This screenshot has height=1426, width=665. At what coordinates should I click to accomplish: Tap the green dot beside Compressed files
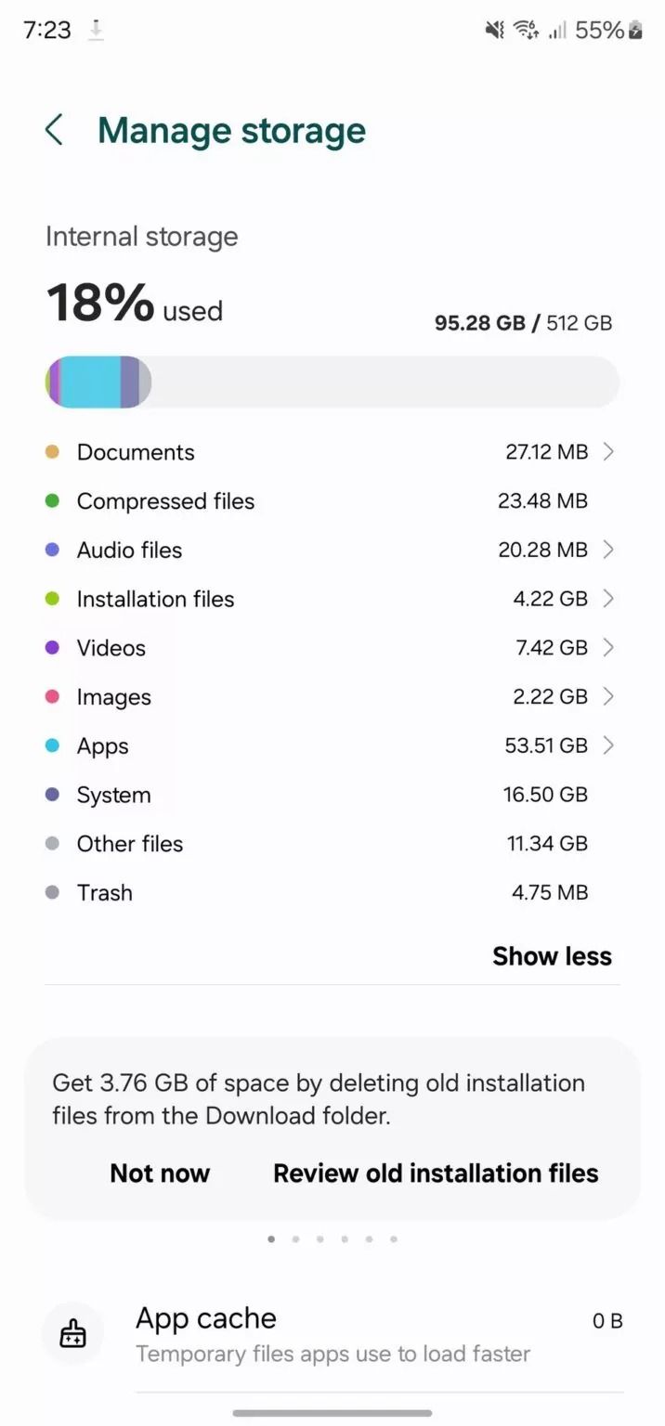(x=53, y=500)
